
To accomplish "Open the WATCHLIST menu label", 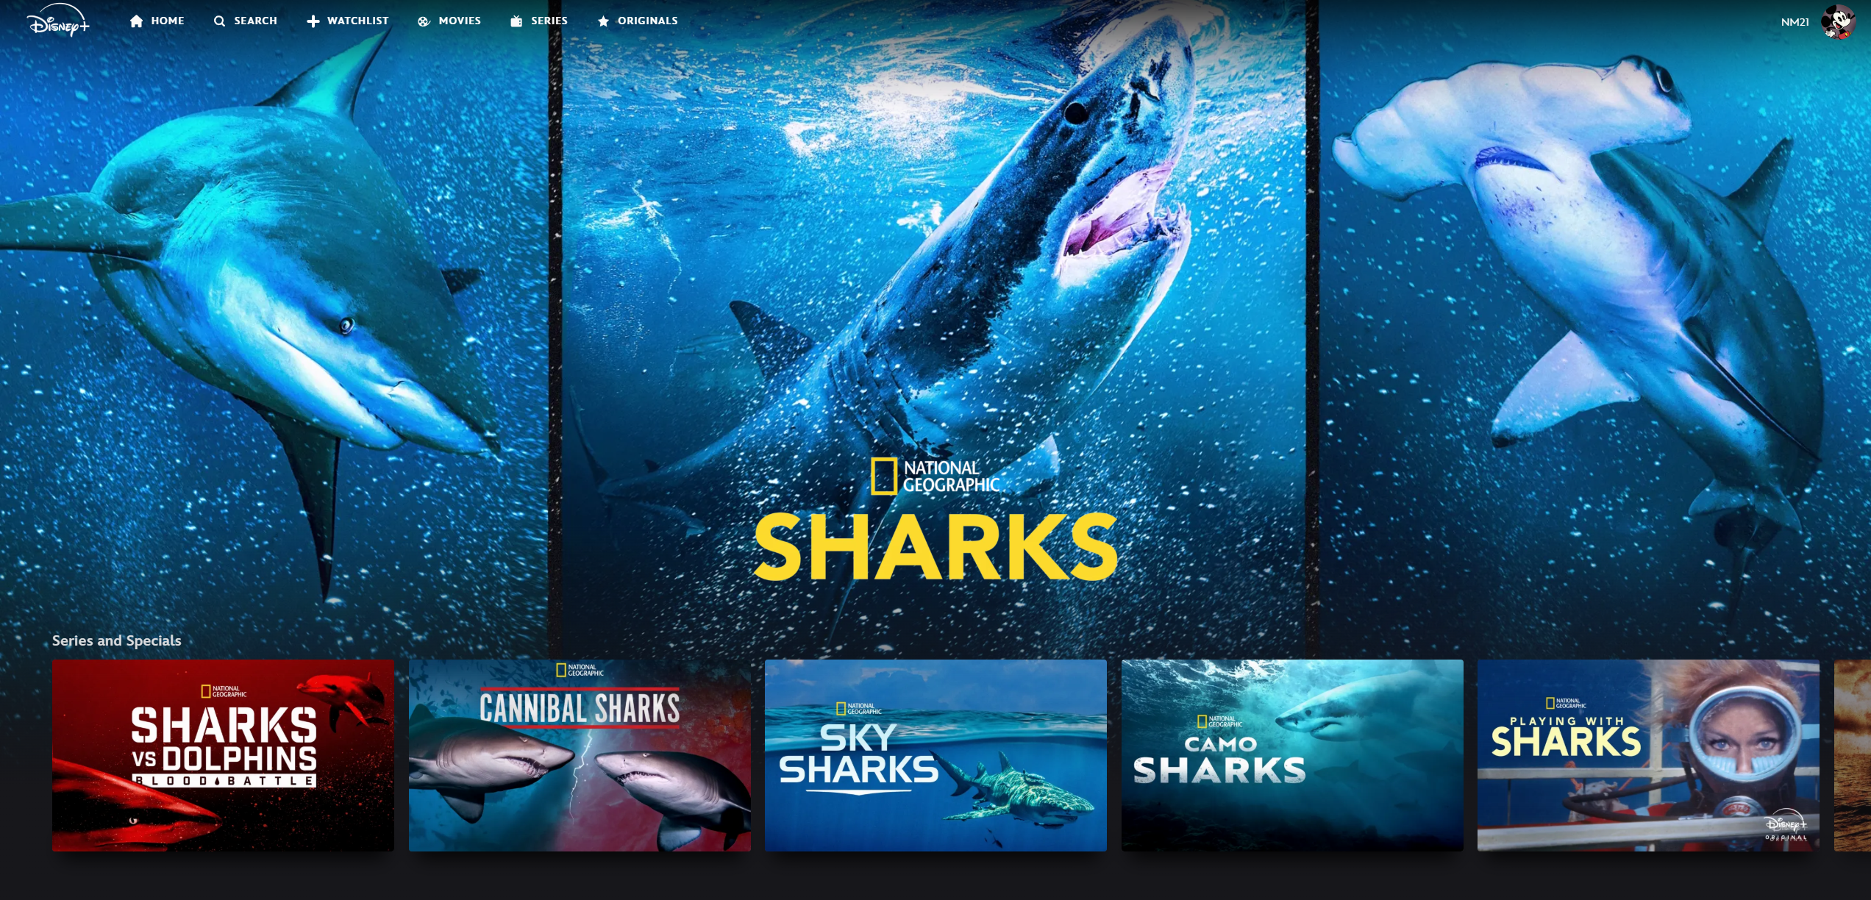I will [x=357, y=21].
